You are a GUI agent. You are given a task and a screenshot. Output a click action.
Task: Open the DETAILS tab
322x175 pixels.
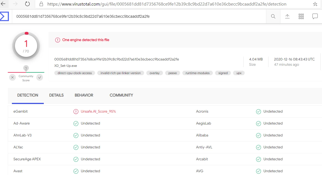56,95
